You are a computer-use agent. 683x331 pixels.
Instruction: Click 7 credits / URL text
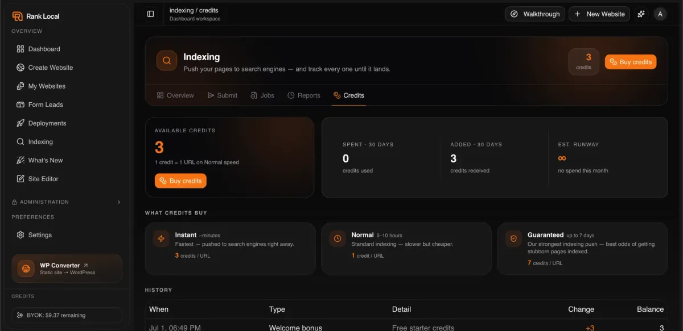[x=545, y=263]
